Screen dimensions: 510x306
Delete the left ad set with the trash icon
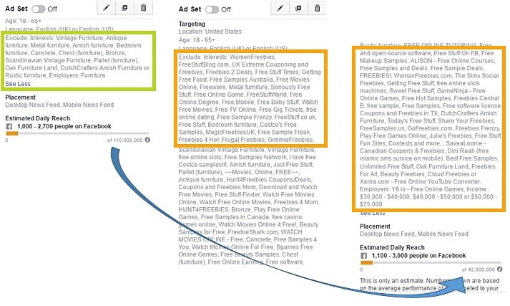click(x=144, y=8)
